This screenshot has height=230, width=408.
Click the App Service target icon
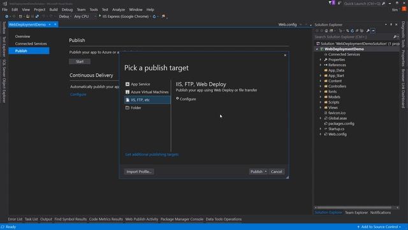pos(127,84)
